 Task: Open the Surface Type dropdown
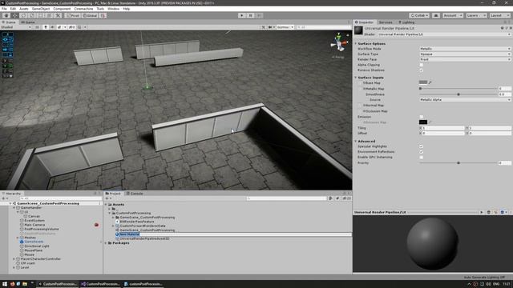[465, 54]
